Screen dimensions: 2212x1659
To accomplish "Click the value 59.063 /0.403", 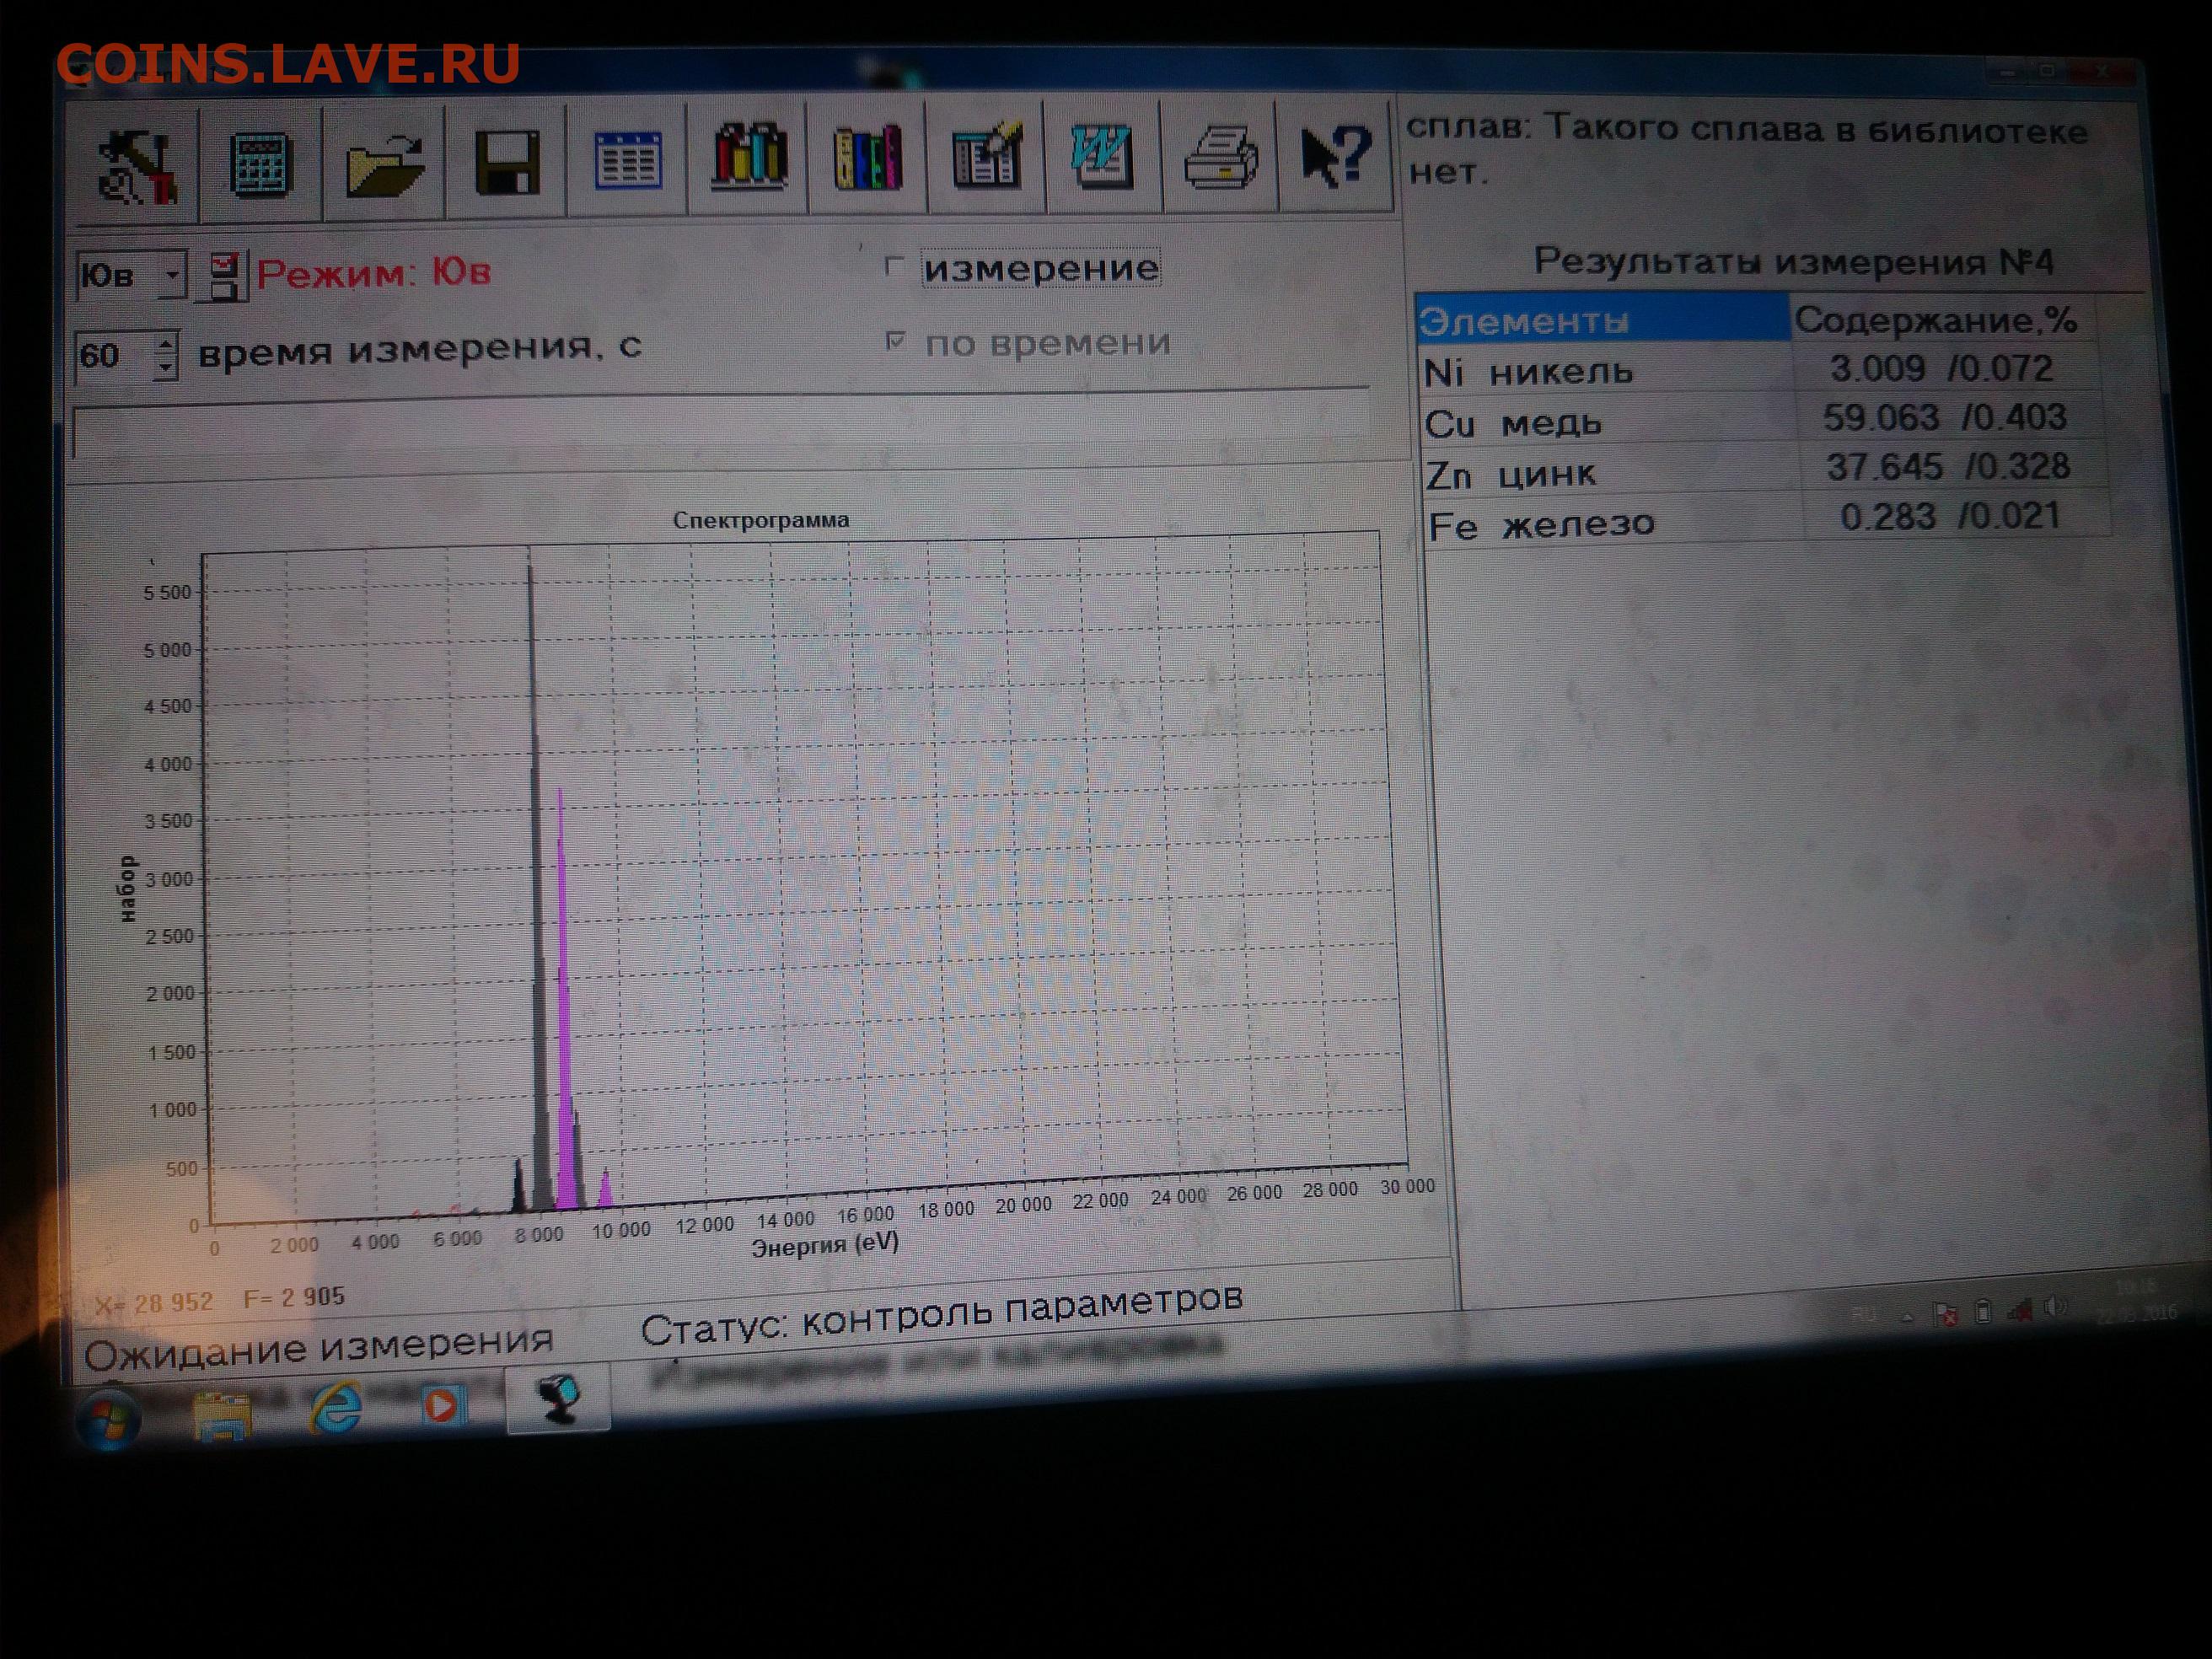I will tap(1945, 417).
